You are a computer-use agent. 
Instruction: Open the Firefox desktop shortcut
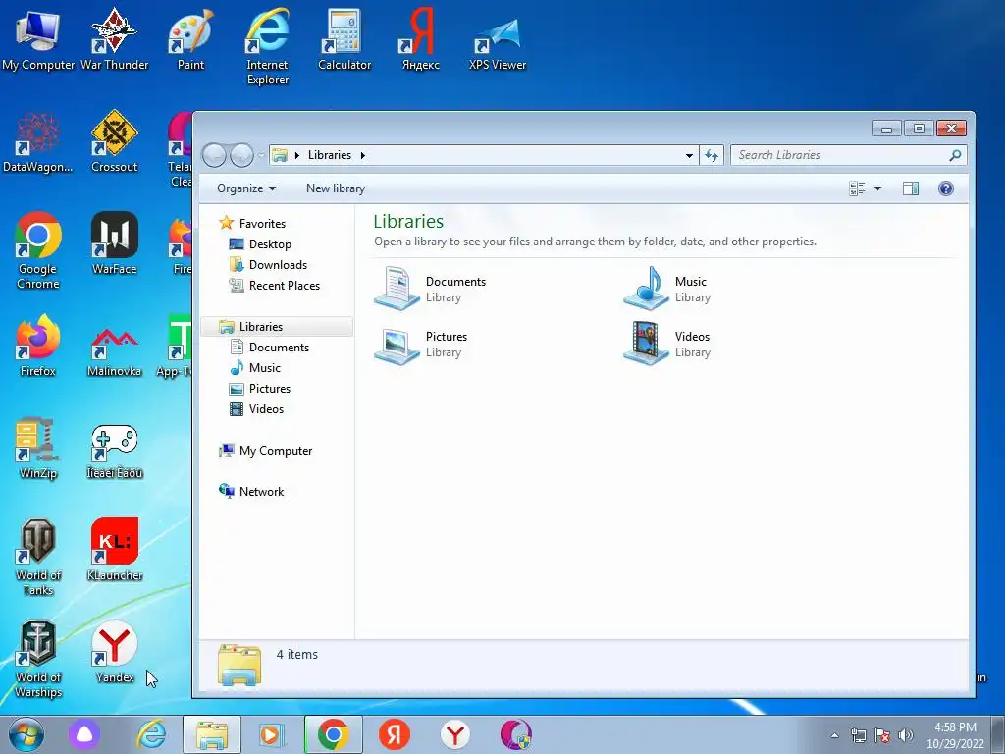click(38, 347)
